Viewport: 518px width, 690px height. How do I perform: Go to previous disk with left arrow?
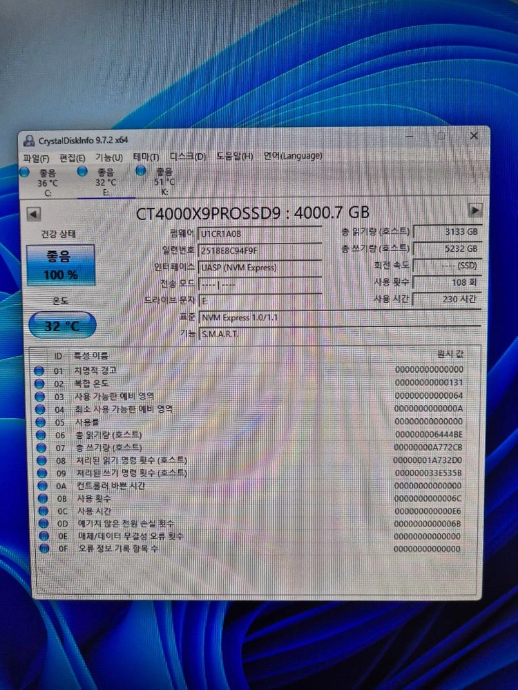point(33,215)
